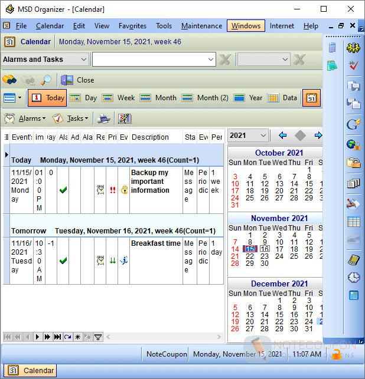The image size is (365, 379).
Task: Open the settings gears icon in sidebar
Action: tap(353, 48)
